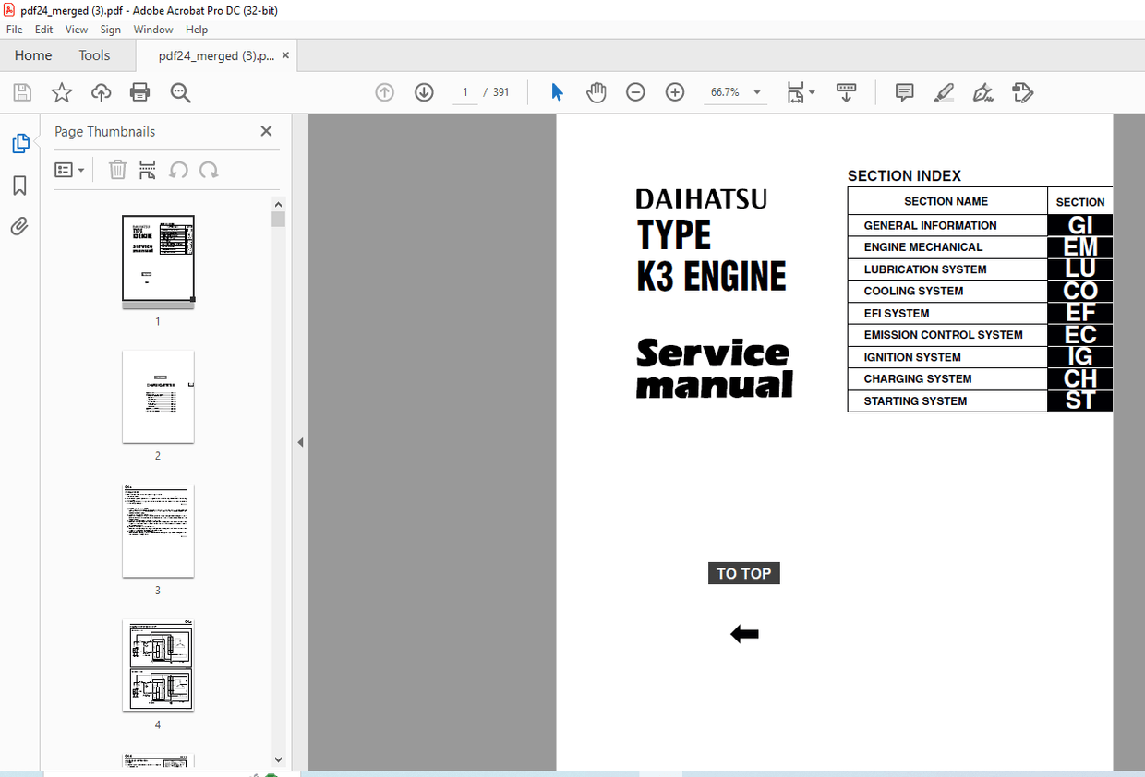Click page 3 thumbnail in sidebar

(158, 531)
